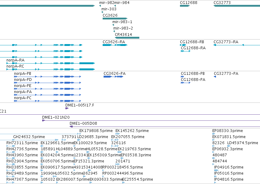Select the EK219763.5prime EST label
The image size is (260, 184).
pos(134,149)
